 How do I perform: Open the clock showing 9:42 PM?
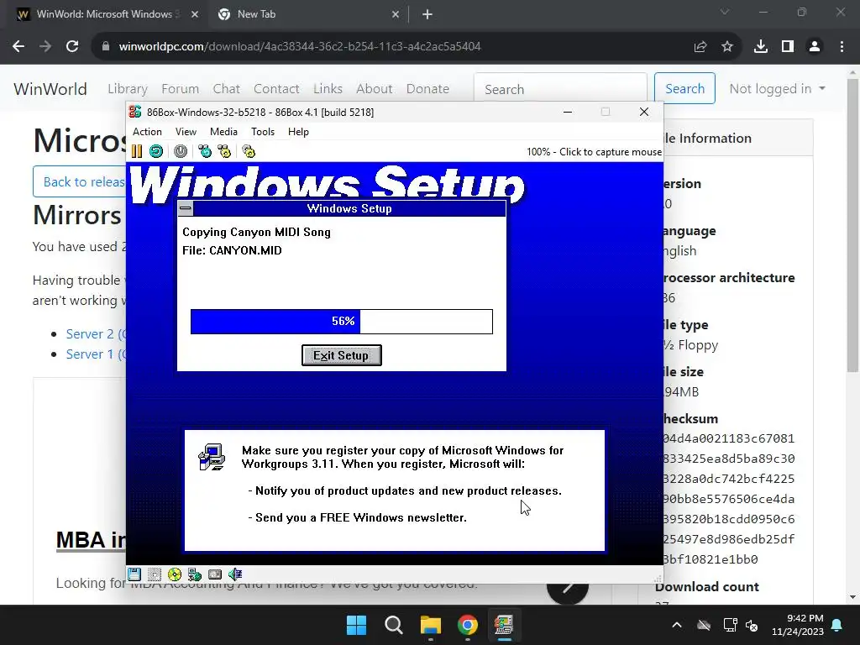coord(798,625)
